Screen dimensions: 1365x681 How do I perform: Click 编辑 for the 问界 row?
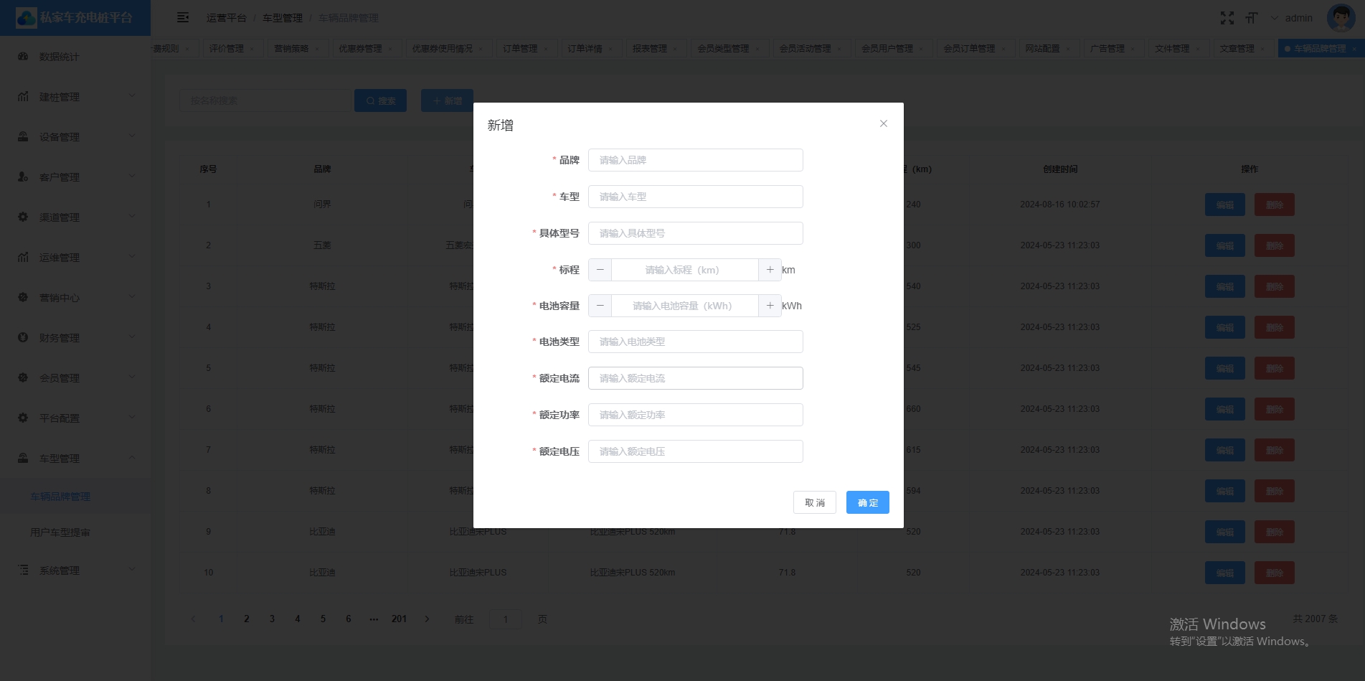[x=1225, y=205]
